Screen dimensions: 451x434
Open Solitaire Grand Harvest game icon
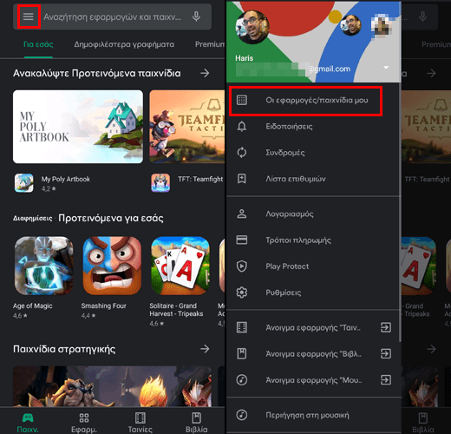180,266
